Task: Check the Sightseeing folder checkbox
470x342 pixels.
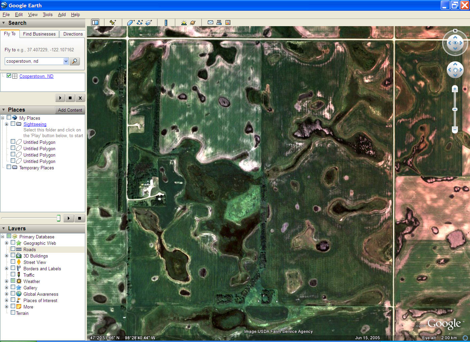Action: coord(13,124)
